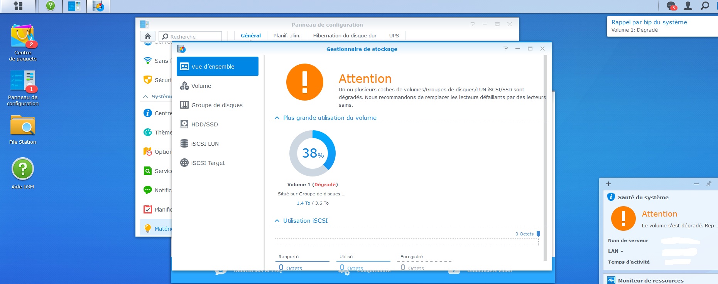Switch to UPS tab
The height and width of the screenshot is (284, 718).
point(394,35)
